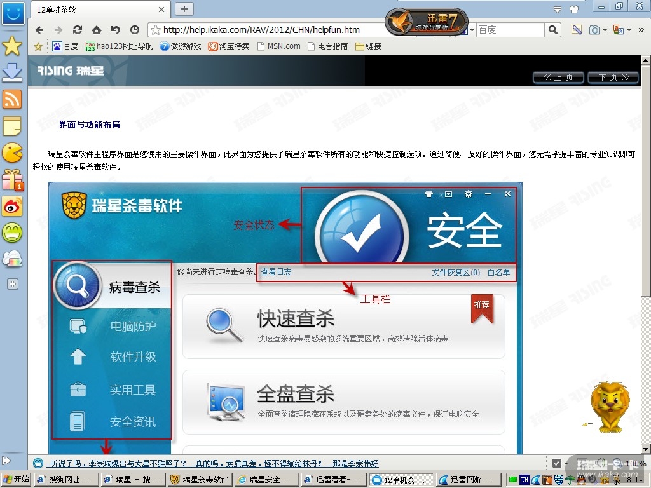Screen dimensions: 651x488
Task: Open the browsing history clock icon
Action: [135, 30]
